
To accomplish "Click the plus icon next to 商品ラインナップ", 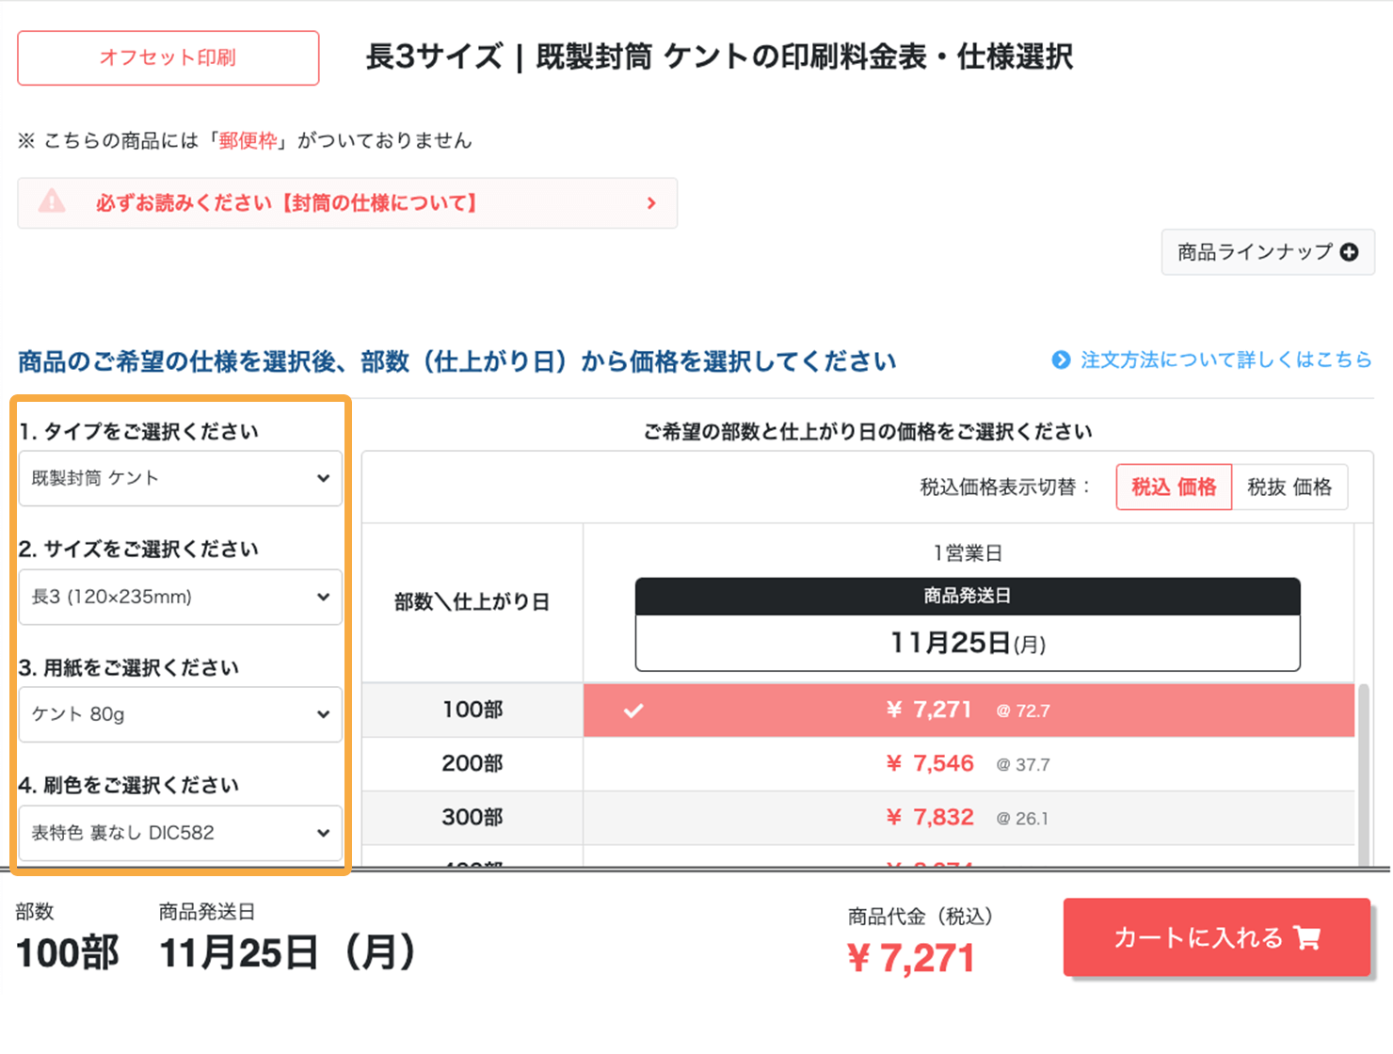I will coord(1350,252).
